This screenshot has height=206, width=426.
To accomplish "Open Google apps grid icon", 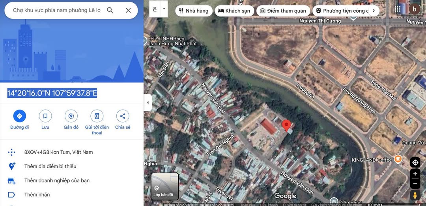I will tap(398, 9).
